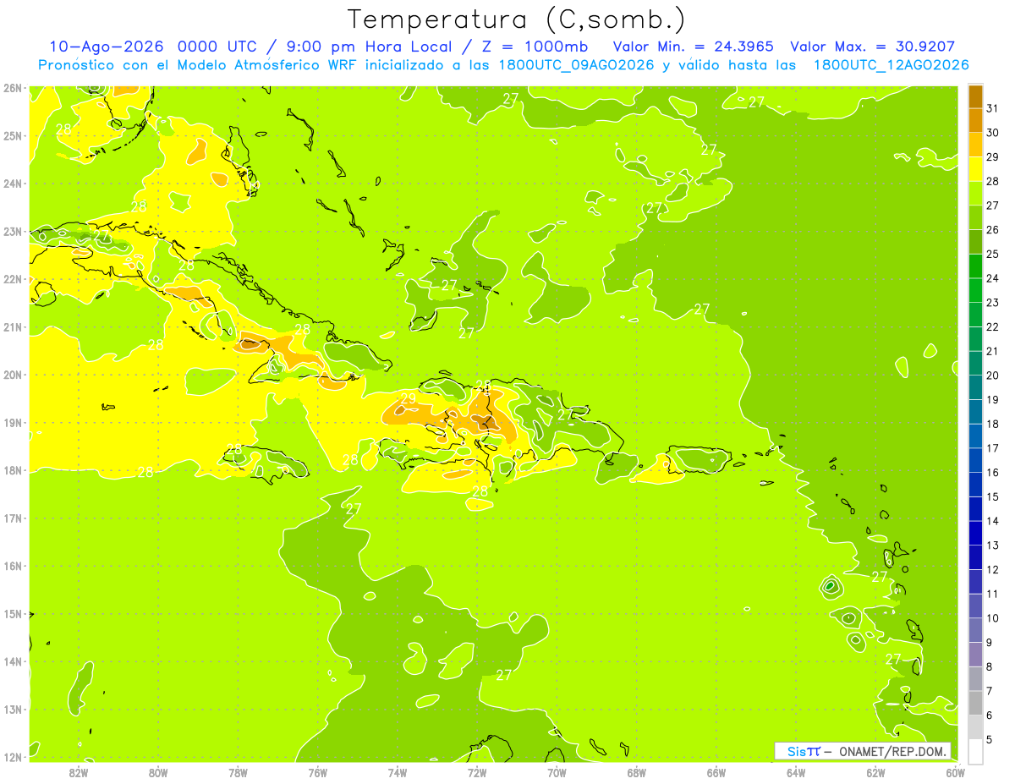This screenshot has width=1015, height=784.
Task: Click the "Valor Min. = 24.3965" text
Action: [693, 47]
